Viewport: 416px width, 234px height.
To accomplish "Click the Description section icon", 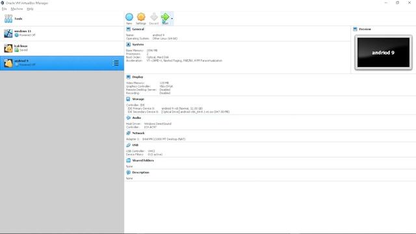I will point(129,172).
